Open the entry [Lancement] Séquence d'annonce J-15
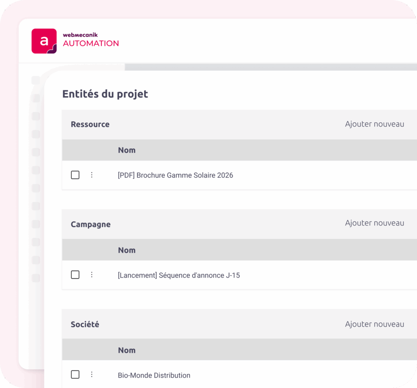 [179, 275]
